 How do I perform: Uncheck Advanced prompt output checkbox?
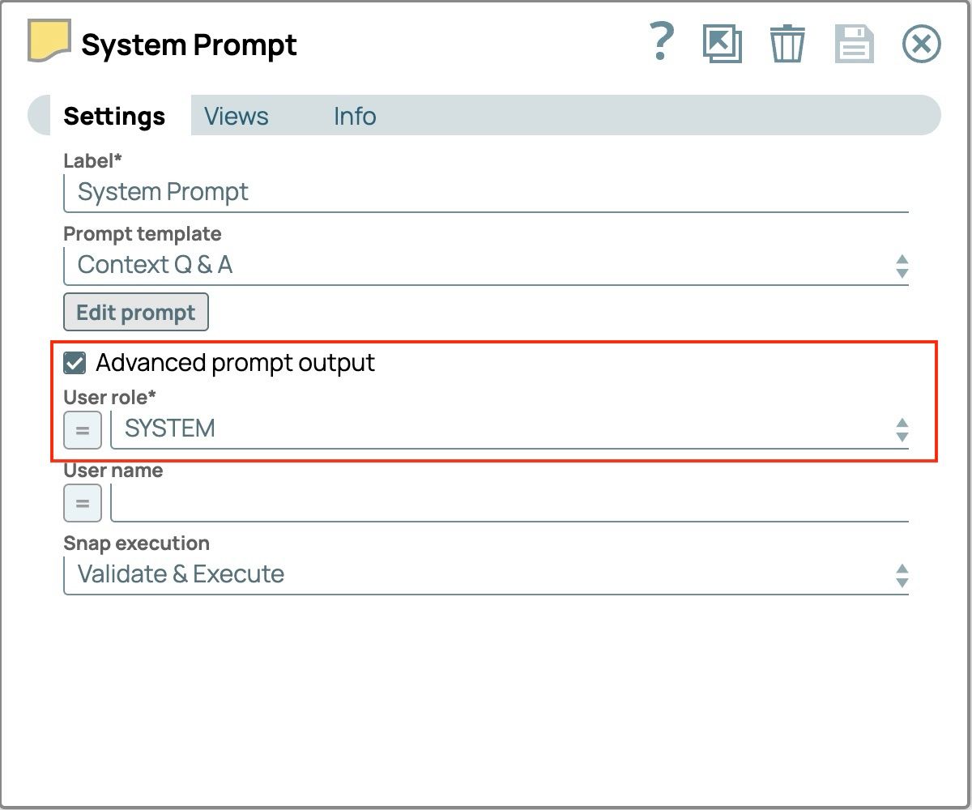click(x=75, y=364)
